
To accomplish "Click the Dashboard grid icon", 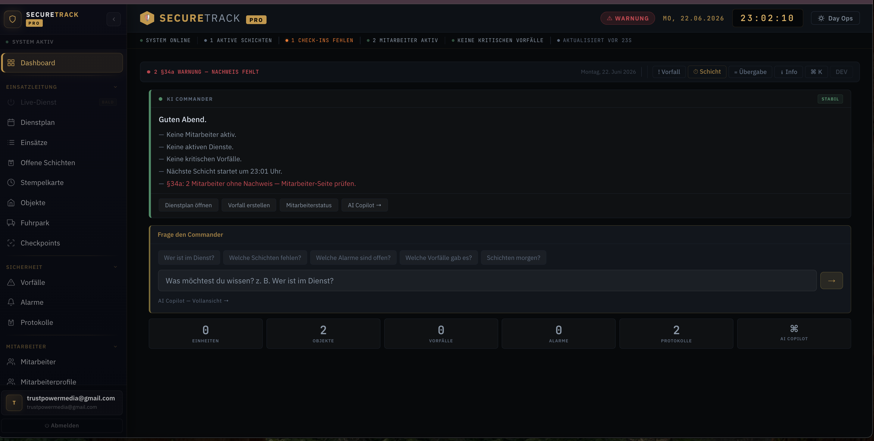I will click(x=11, y=63).
